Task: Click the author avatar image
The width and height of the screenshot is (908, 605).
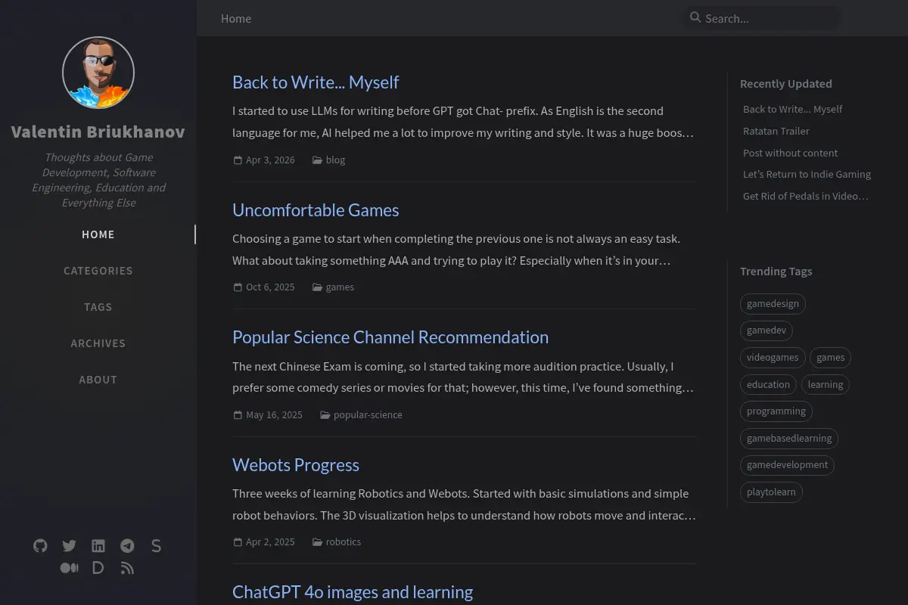Action: [98, 73]
